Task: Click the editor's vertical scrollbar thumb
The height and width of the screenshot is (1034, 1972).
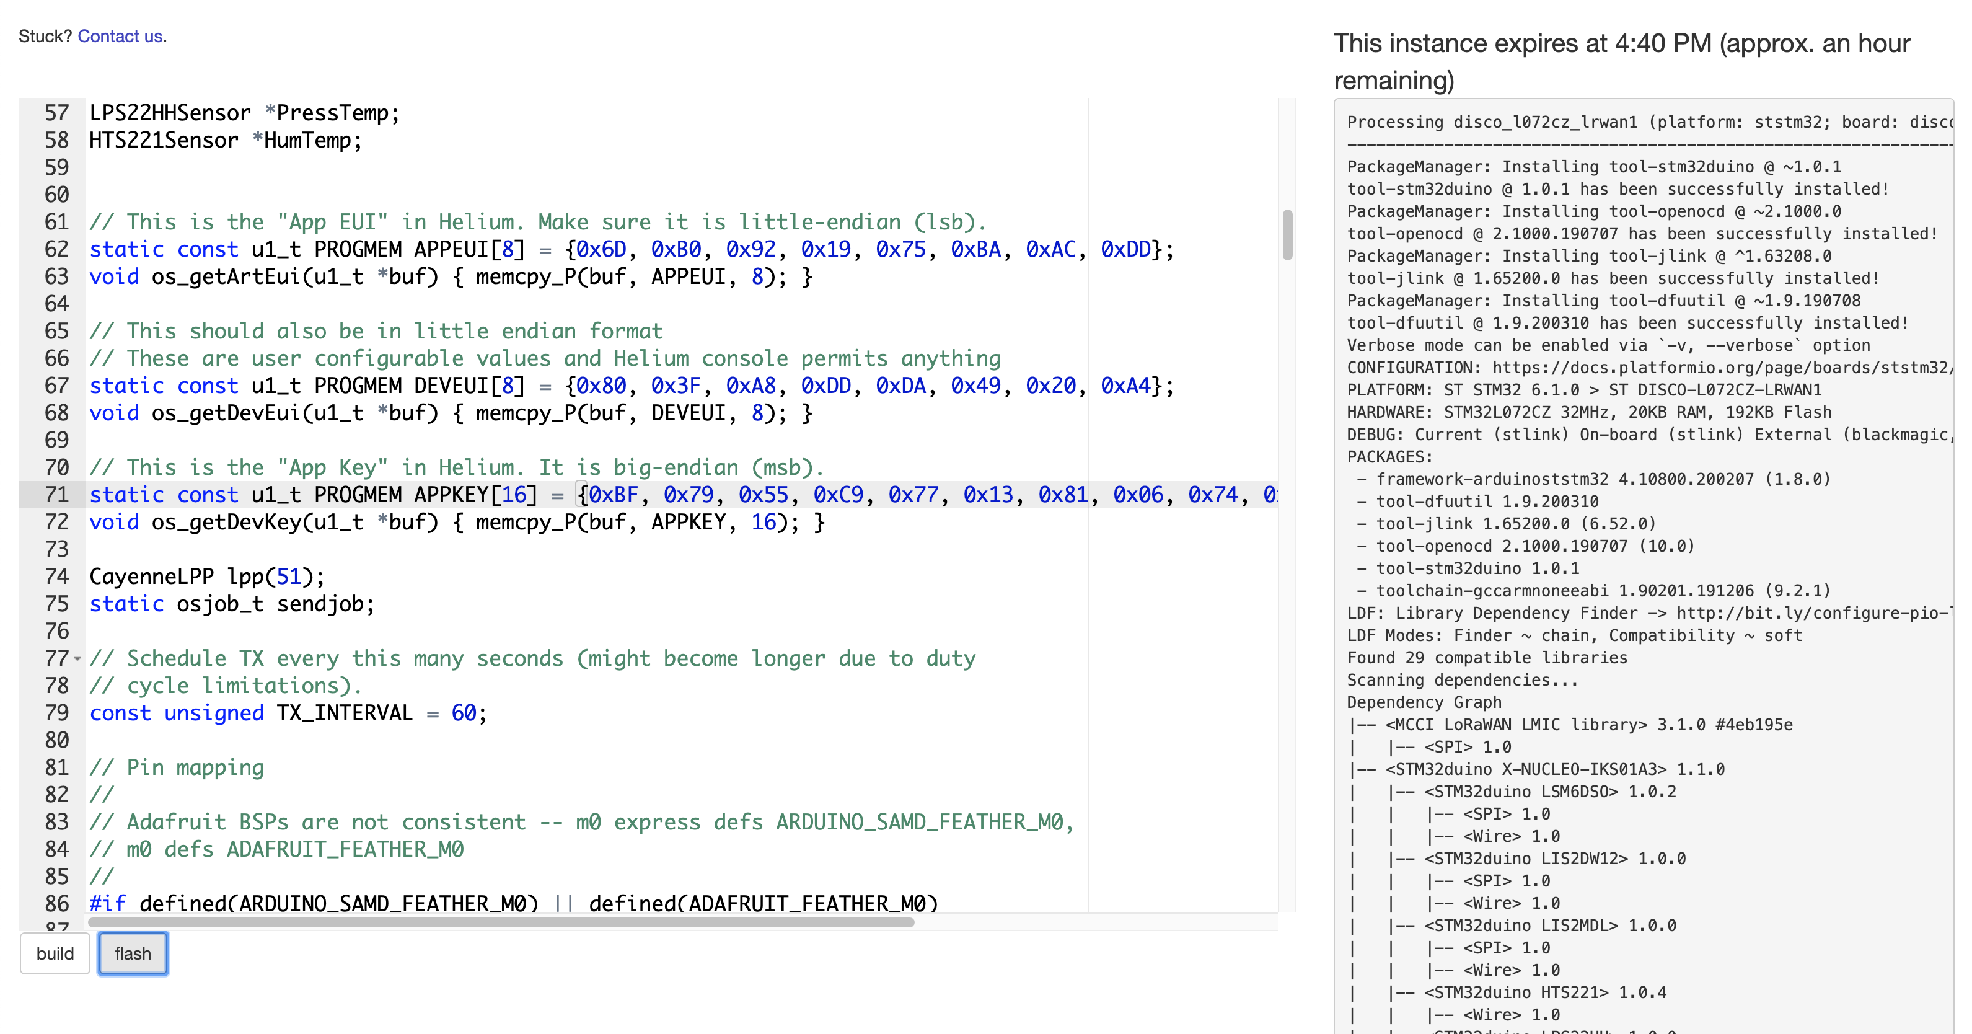Action: click(1287, 235)
